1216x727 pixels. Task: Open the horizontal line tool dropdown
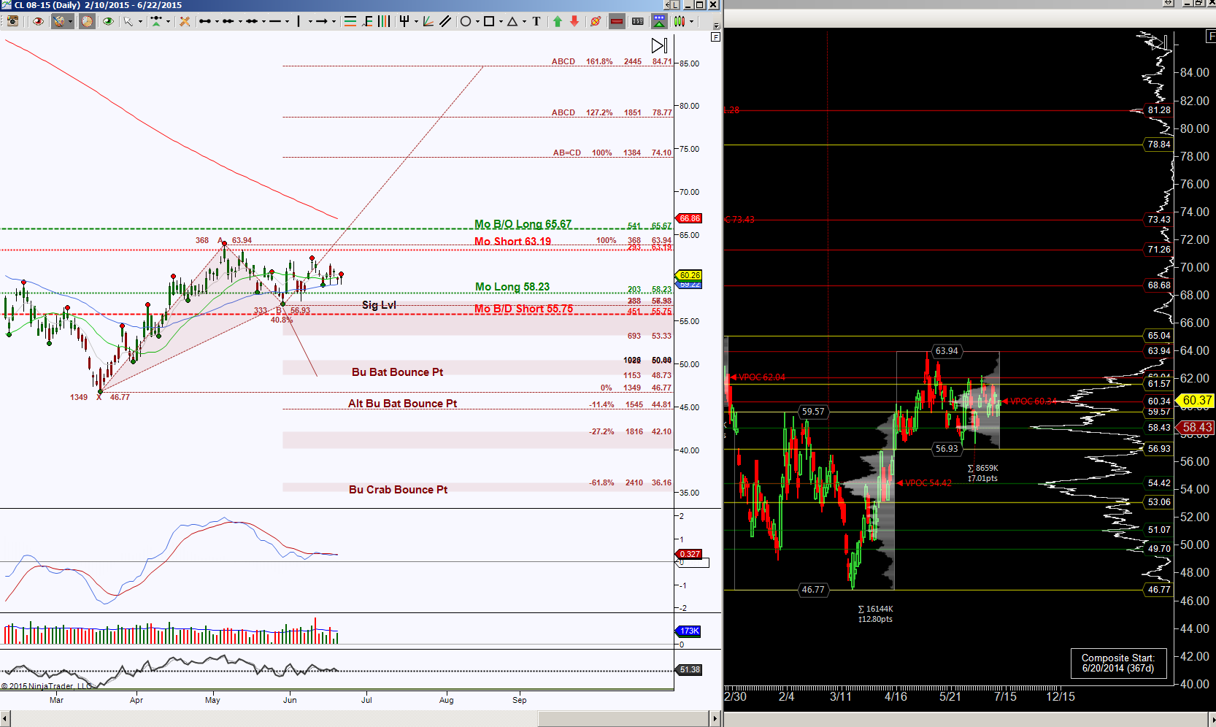[x=287, y=21]
